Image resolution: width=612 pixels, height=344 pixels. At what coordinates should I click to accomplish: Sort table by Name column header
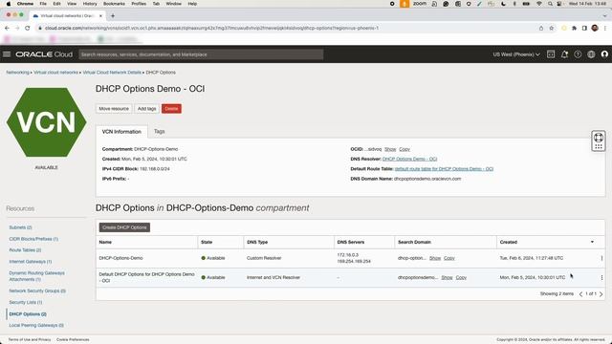coord(105,242)
